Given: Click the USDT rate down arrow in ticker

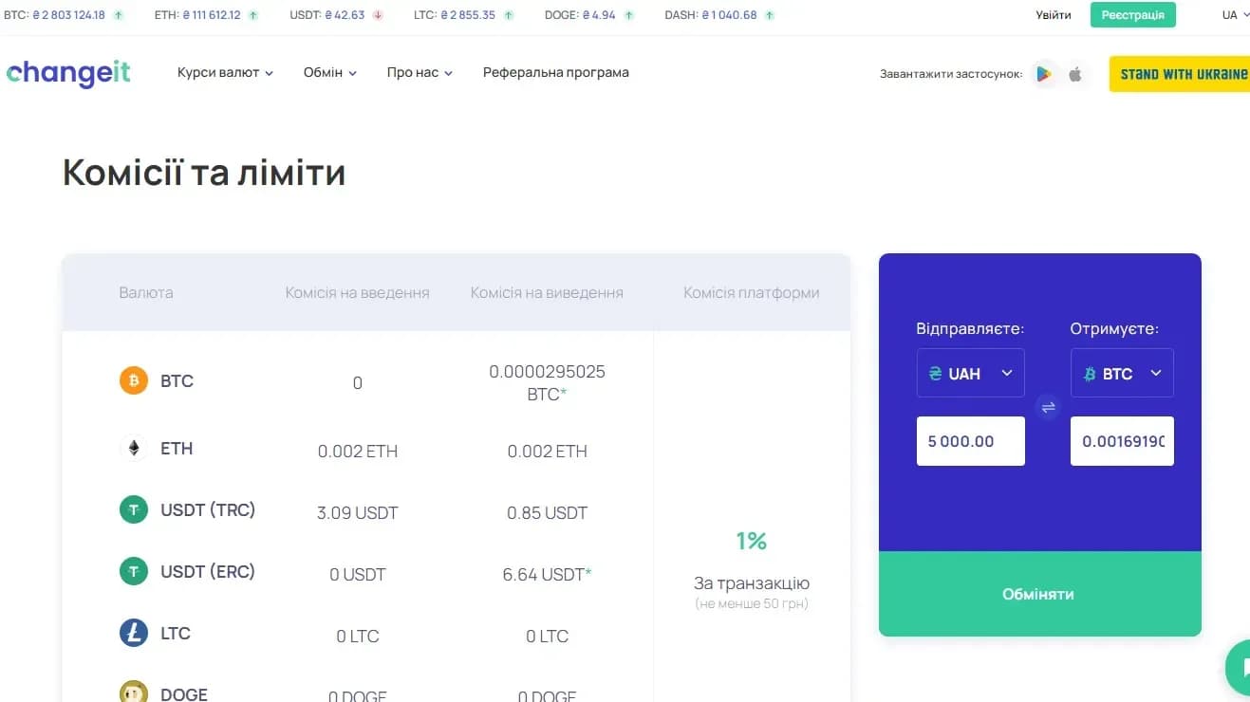Looking at the screenshot, I should pyautogui.click(x=378, y=15).
